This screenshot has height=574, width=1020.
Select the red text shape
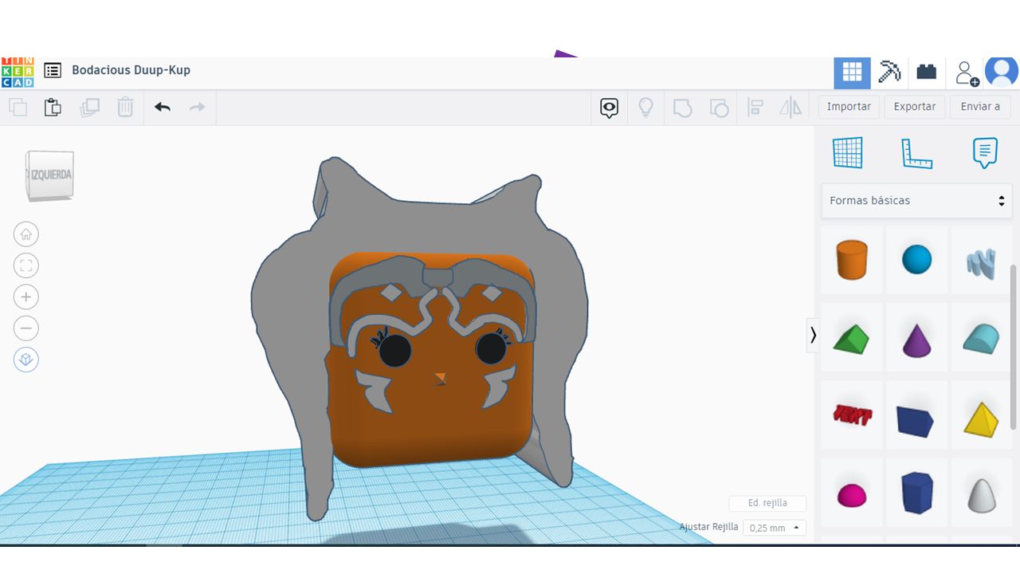(x=852, y=415)
